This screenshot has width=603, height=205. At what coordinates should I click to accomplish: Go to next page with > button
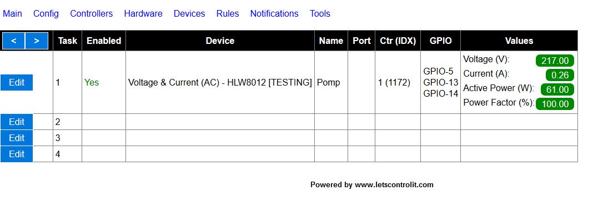tap(37, 41)
